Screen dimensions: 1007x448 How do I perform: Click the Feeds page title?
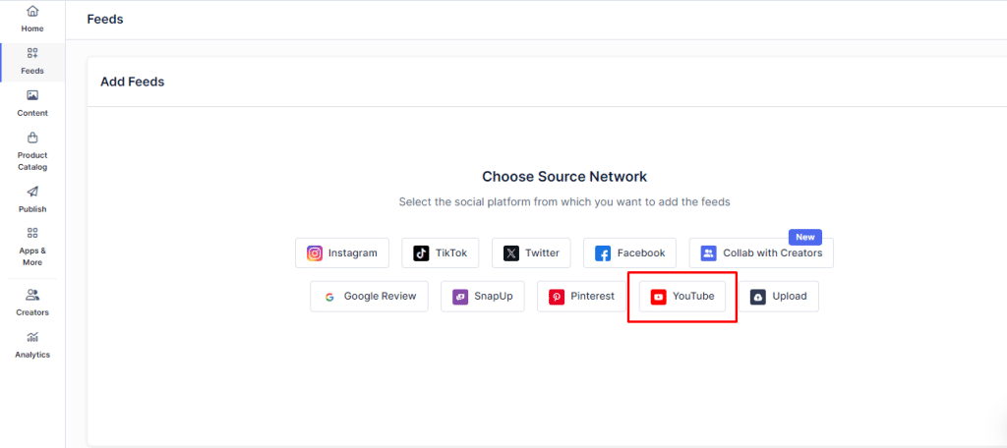105,19
